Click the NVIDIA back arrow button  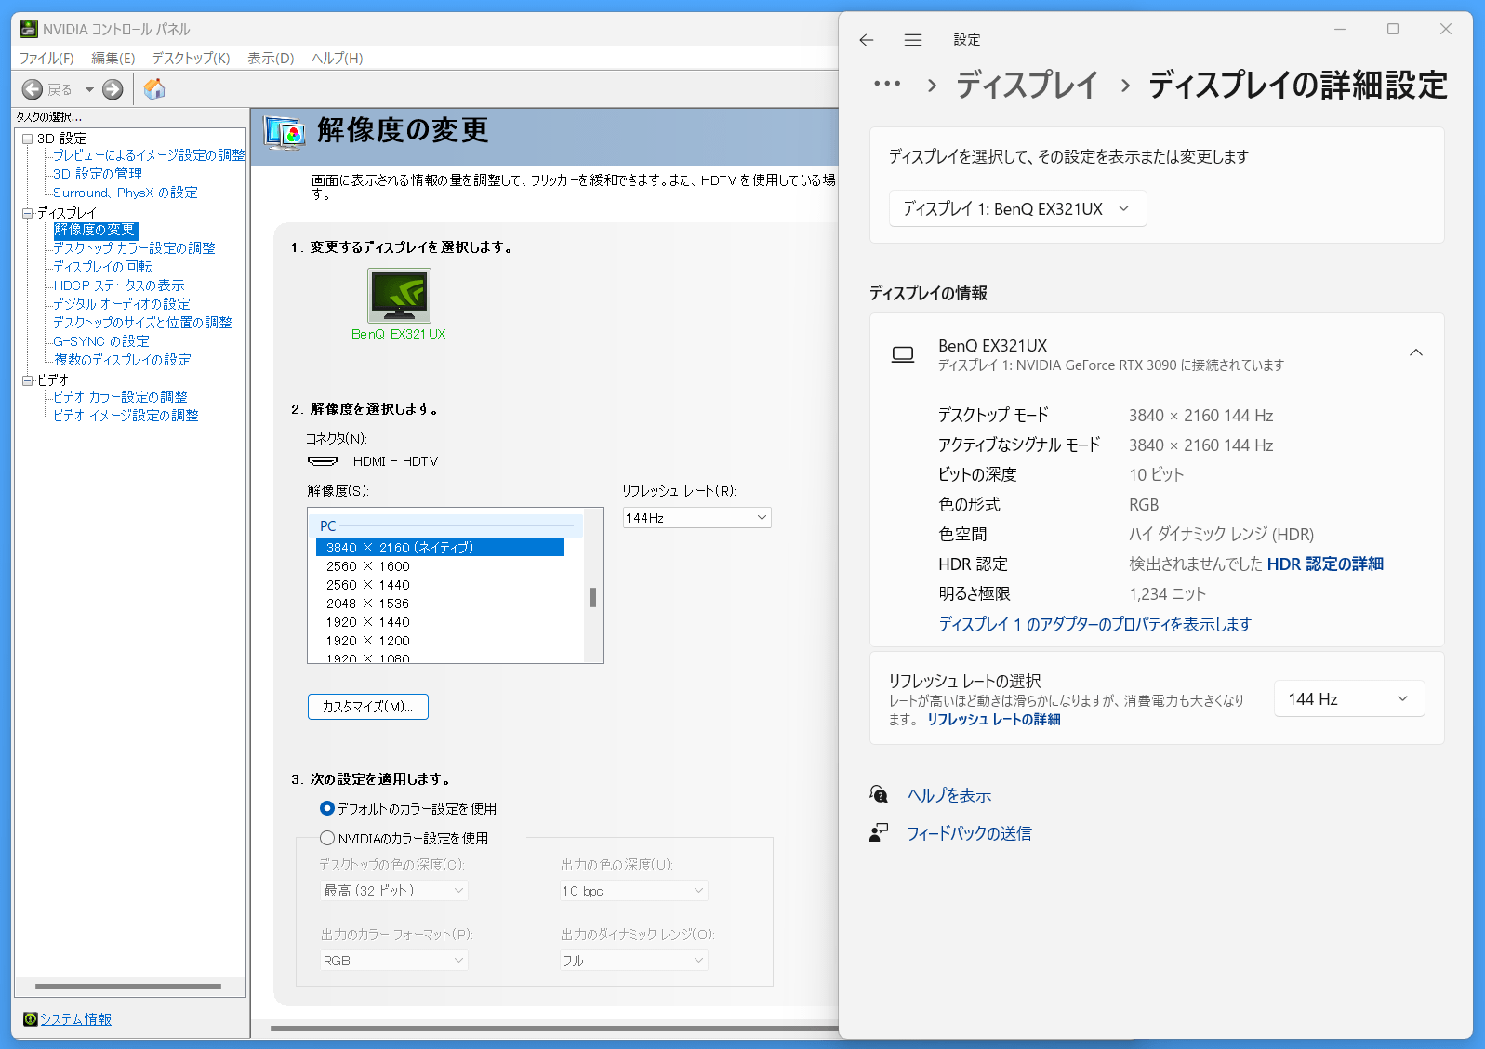click(x=33, y=89)
